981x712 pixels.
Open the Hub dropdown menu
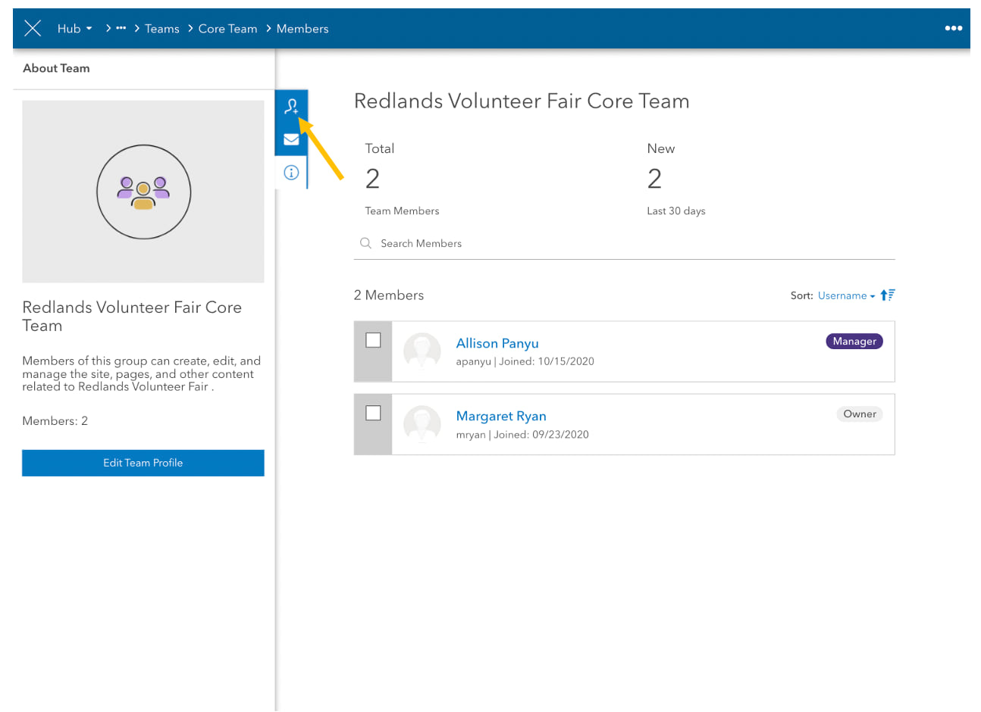[x=74, y=29]
